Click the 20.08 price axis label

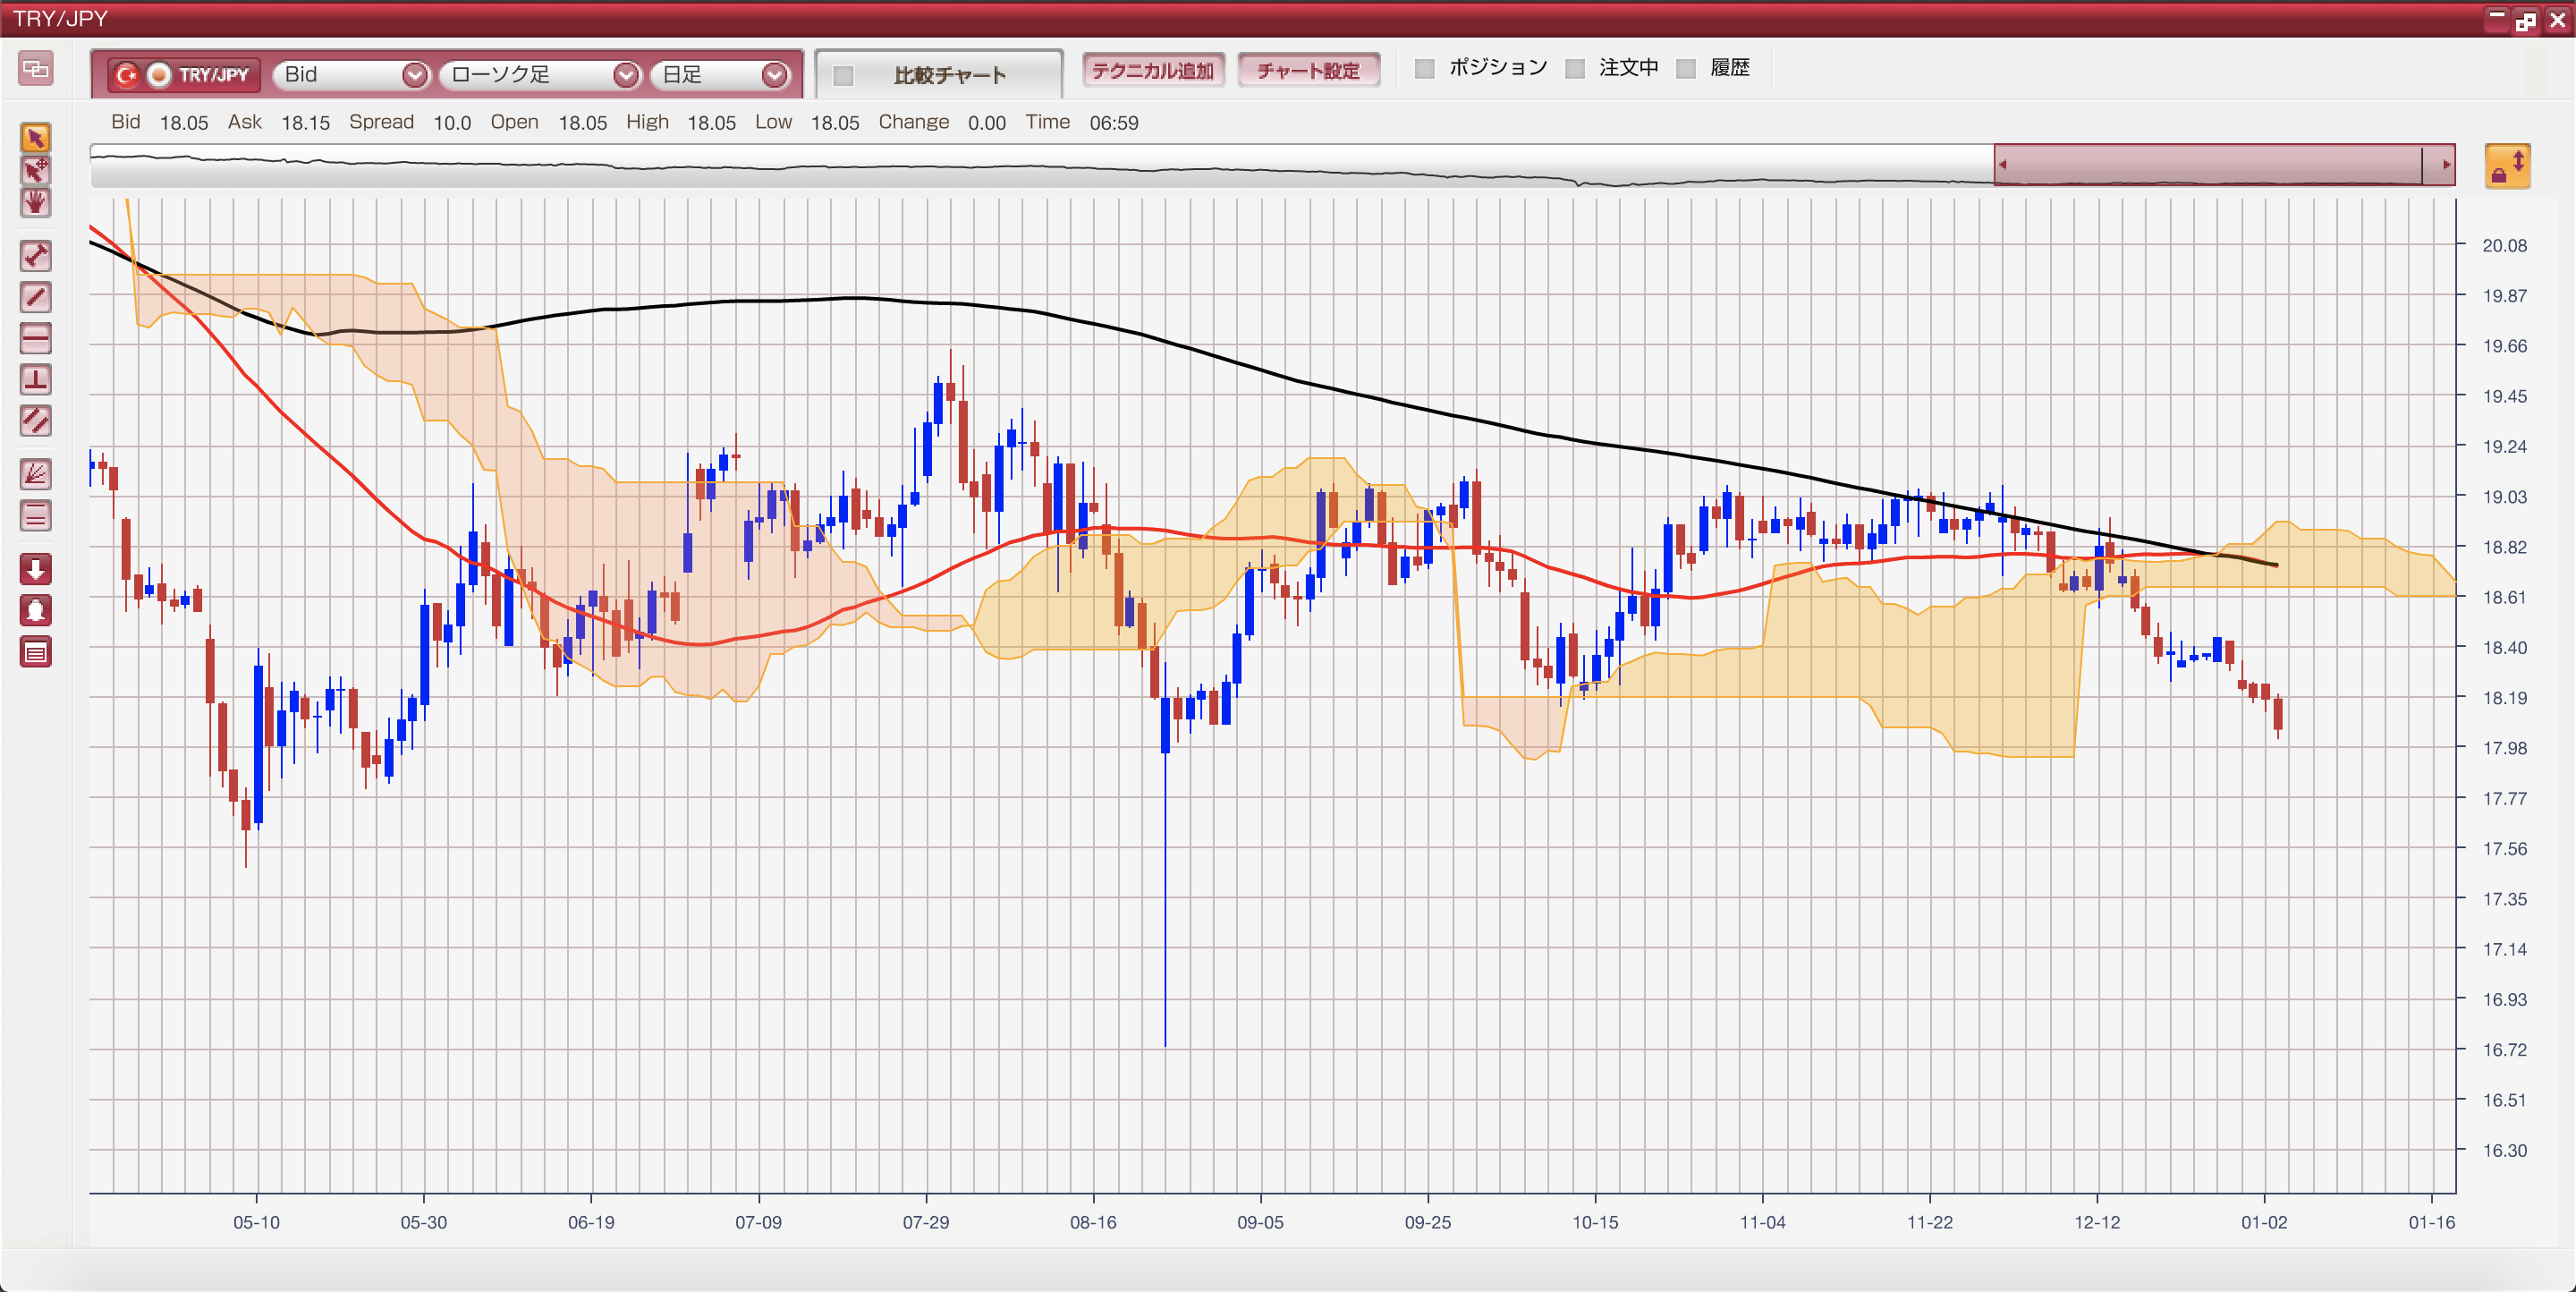pos(2504,246)
